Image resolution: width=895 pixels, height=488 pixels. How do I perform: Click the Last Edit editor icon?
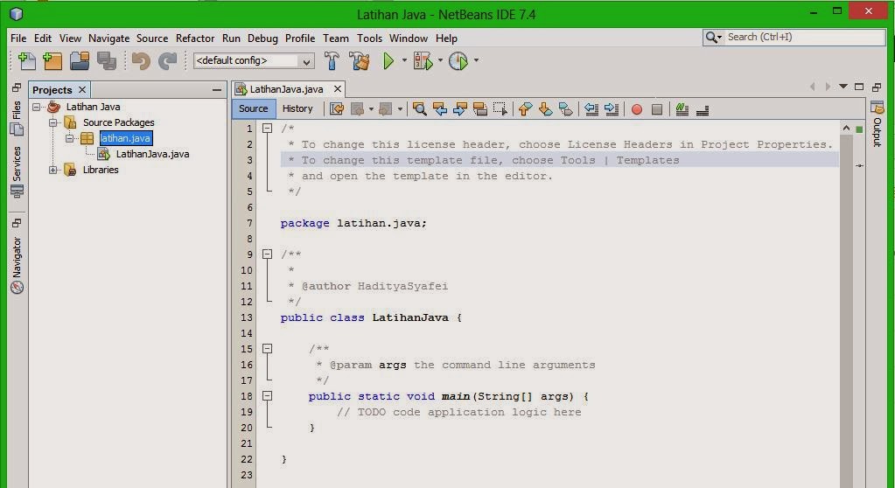(337, 109)
